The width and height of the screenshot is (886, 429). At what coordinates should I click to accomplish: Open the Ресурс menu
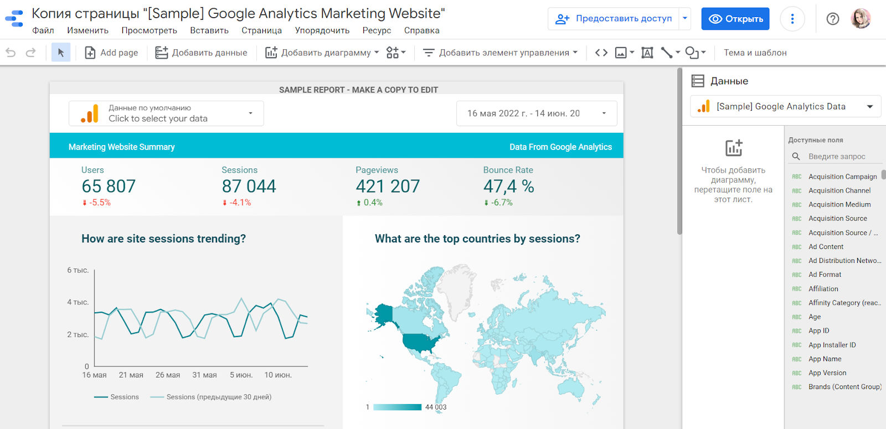point(377,30)
